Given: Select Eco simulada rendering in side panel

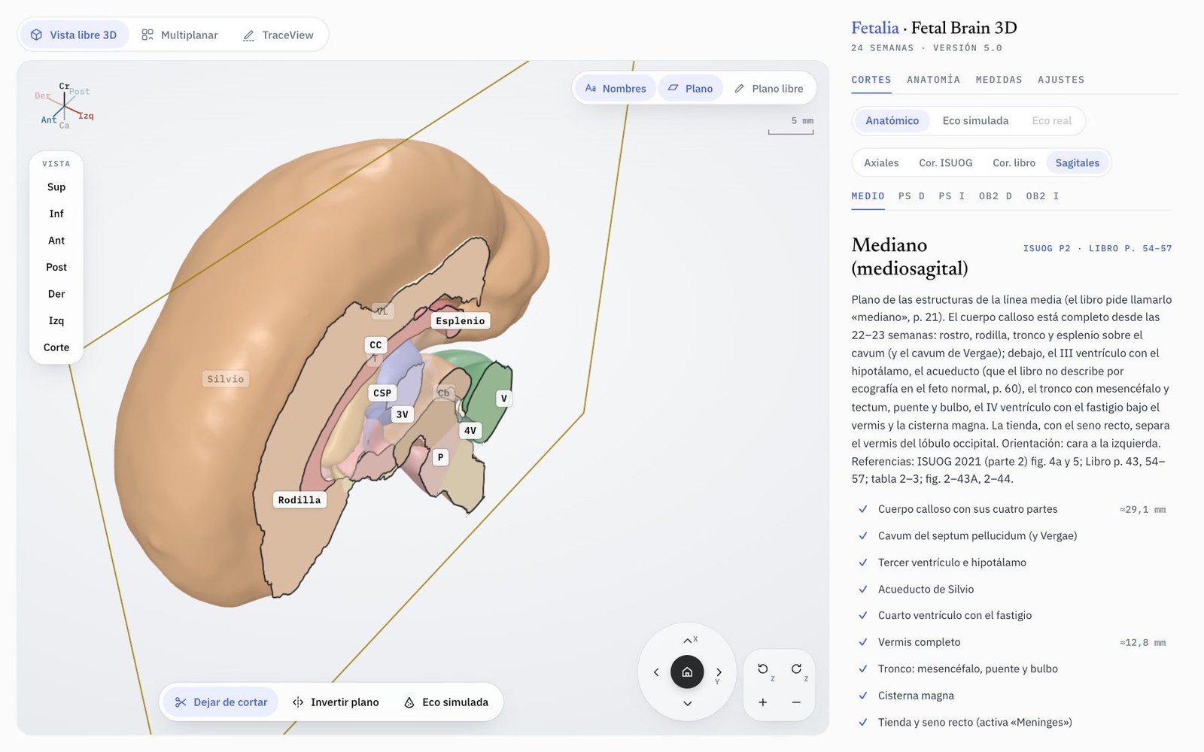Looking at the screenshot, I should pos(975,121).
